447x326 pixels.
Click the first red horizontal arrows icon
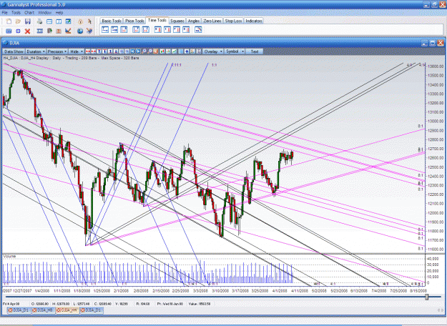[x=88, y=51]
